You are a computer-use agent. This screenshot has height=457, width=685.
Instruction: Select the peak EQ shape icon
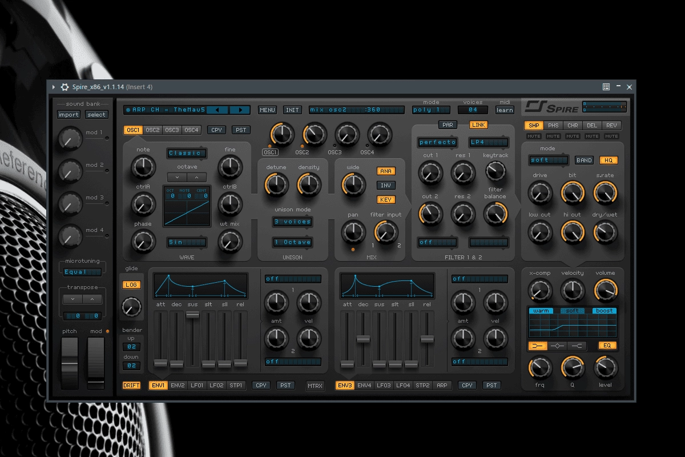558,346
